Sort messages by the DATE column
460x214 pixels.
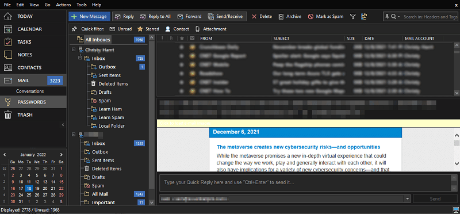click(x=369, y=39)
